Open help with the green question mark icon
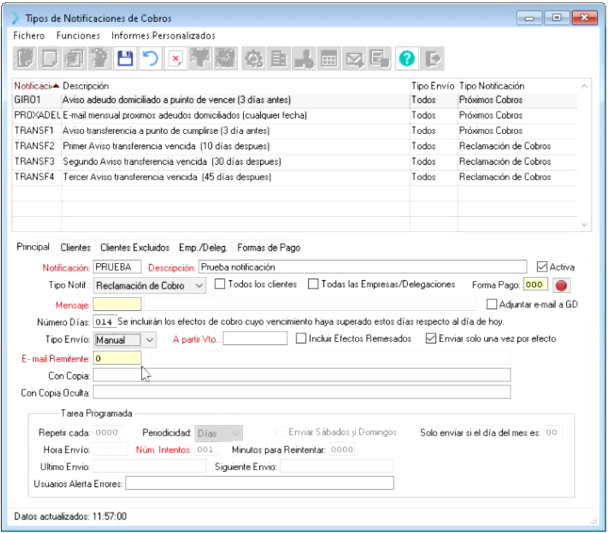 click(x=405, y=59)
